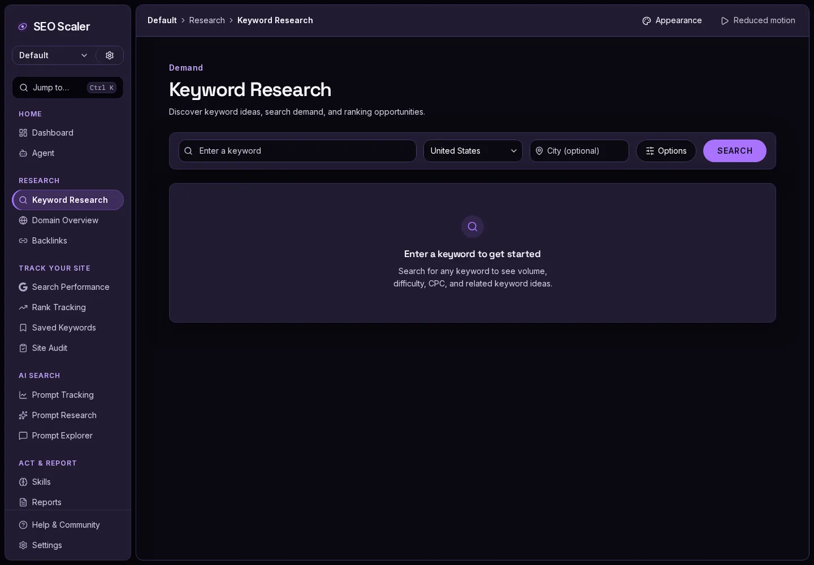This screenshot has height=565, width=814.
Task: Click the "Discover keyword ideas" description text
Action: click(x=297, y=112)
